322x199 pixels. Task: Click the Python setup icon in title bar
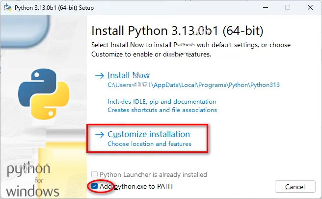(8, 7)
